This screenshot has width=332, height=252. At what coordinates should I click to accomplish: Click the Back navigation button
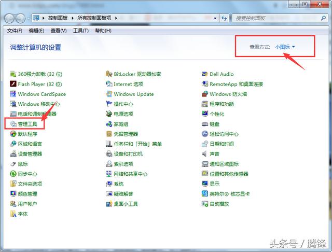pyautogui.click(x=9, y=19)
